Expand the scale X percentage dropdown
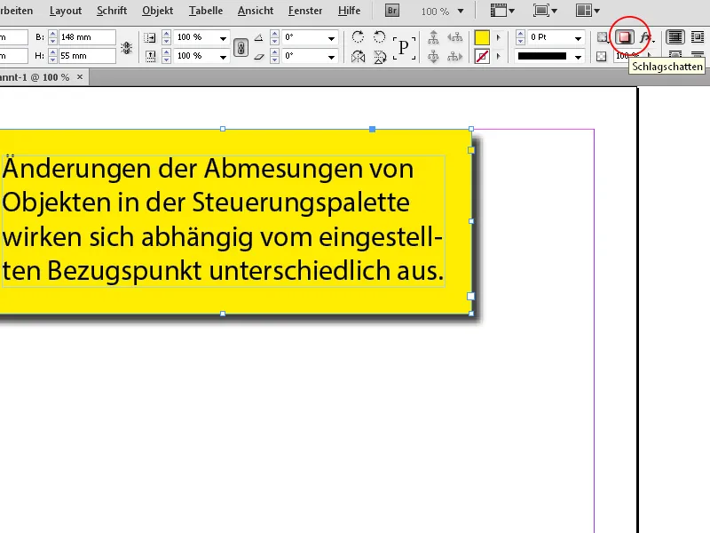The height and width of the screenshot is (533, 710). (223, 38)
